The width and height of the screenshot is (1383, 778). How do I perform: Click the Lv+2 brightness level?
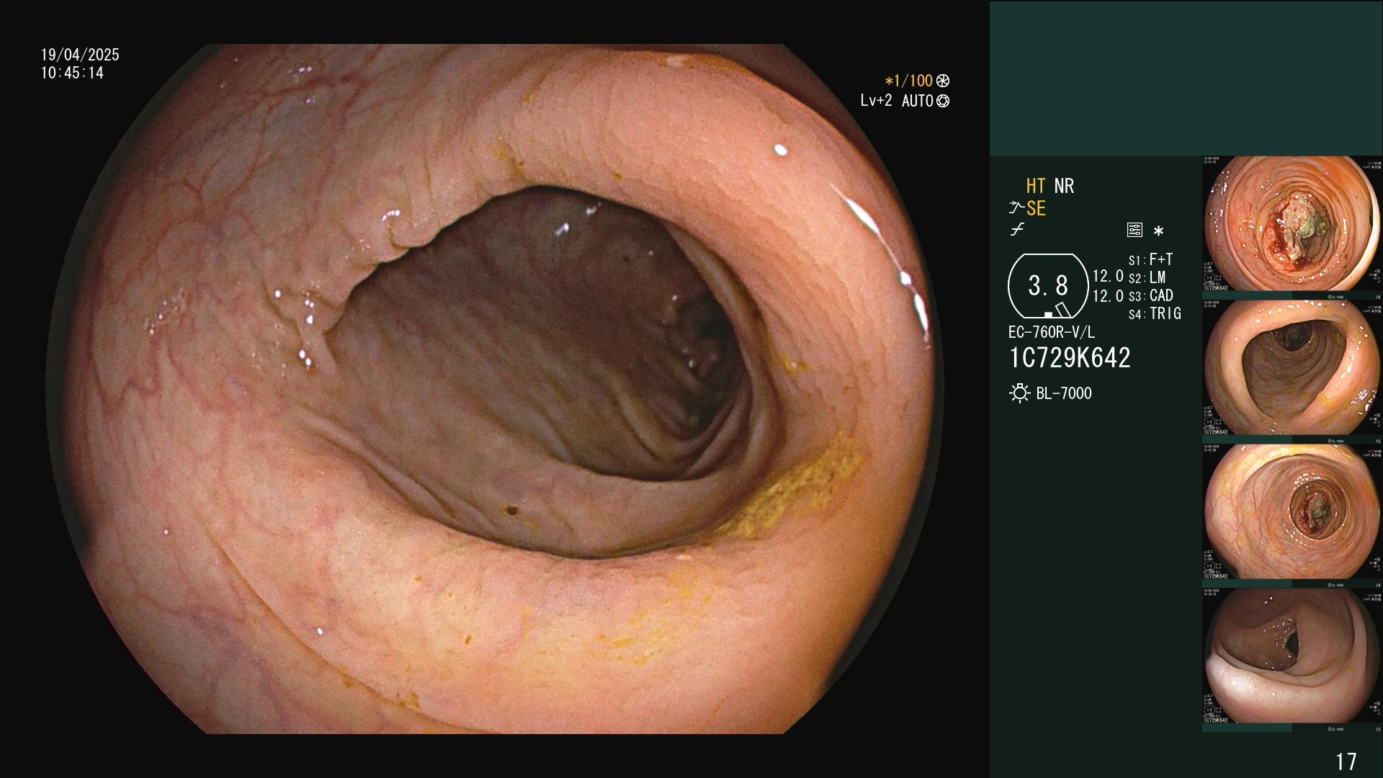pos(876,101)
